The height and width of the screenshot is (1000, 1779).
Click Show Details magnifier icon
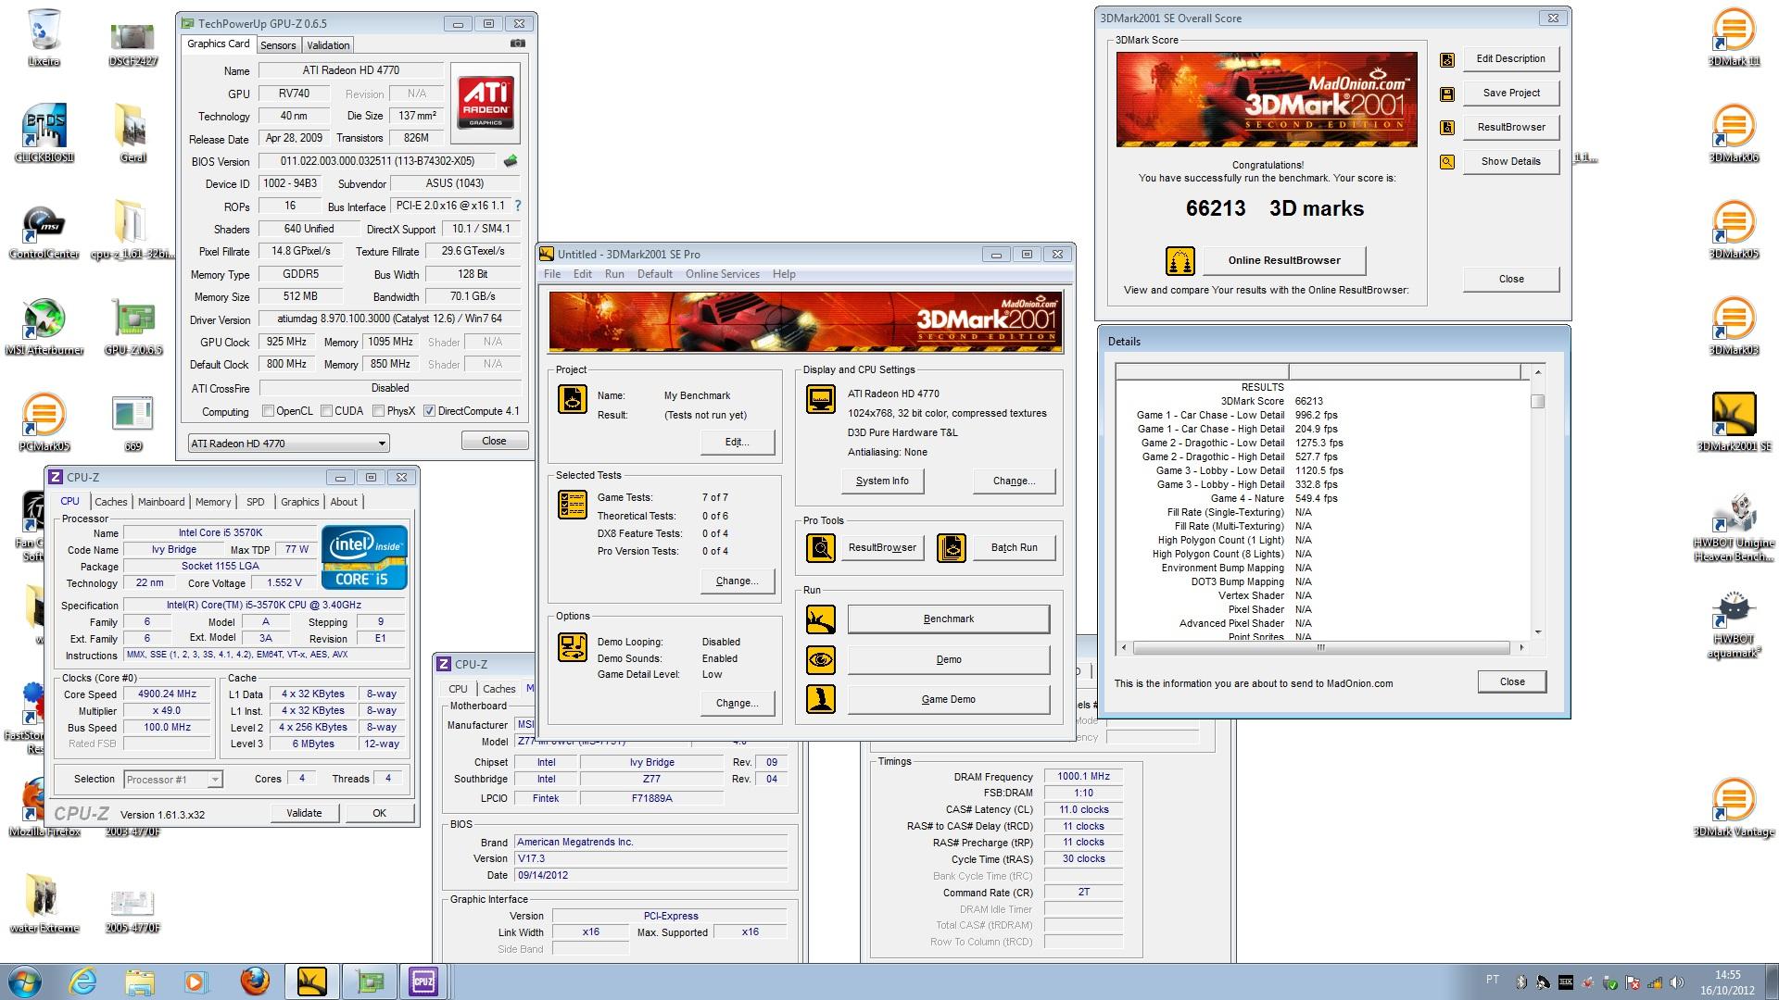1447,162
